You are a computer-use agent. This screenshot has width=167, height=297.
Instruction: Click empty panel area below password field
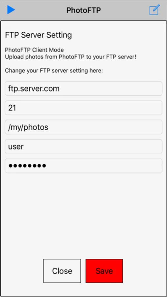click(83, 214)
